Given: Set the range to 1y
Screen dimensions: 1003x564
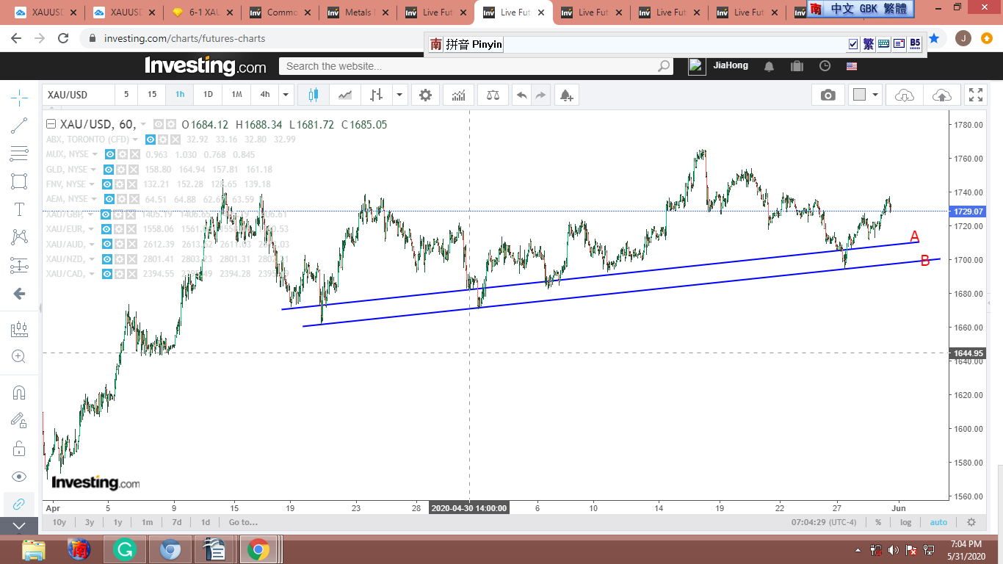Looking at the screenshot, I should click(x=117, y=522).
